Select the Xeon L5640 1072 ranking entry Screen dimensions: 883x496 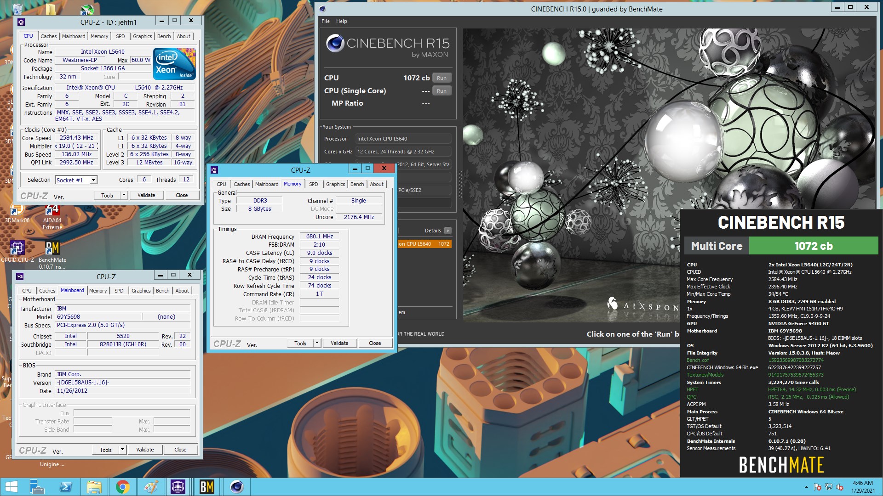point(424,244)
